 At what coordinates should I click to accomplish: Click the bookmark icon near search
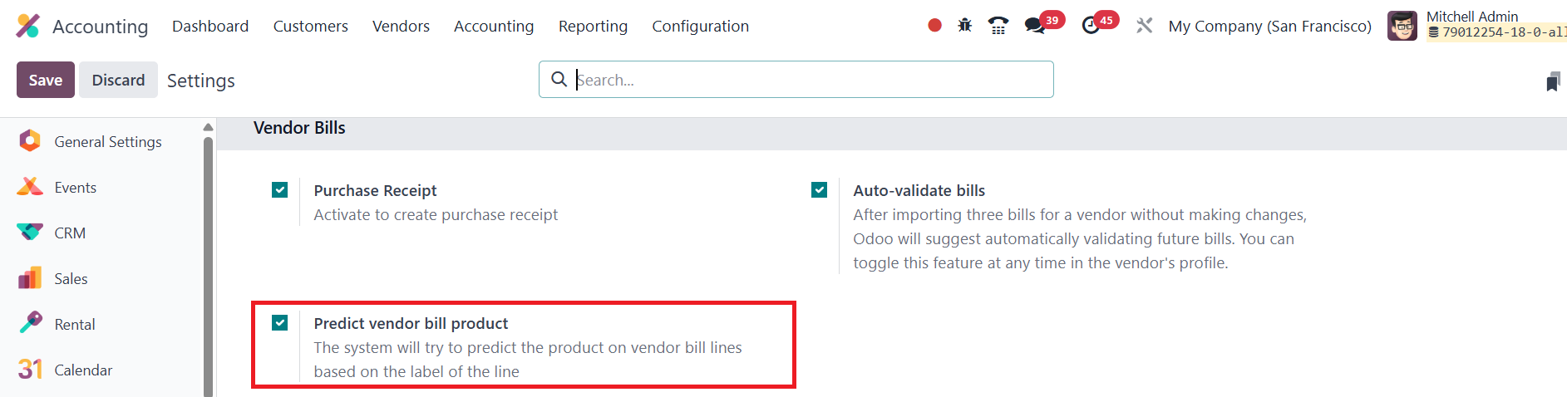[1552, 81]
